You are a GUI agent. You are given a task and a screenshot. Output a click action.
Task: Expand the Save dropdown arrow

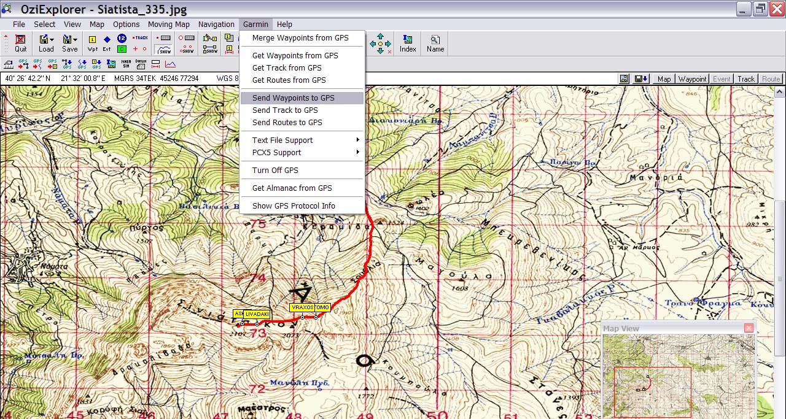[76, 39]
